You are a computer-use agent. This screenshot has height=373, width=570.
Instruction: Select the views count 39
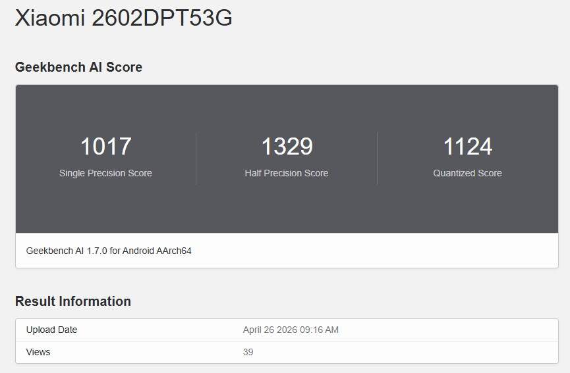pos(248,352)
